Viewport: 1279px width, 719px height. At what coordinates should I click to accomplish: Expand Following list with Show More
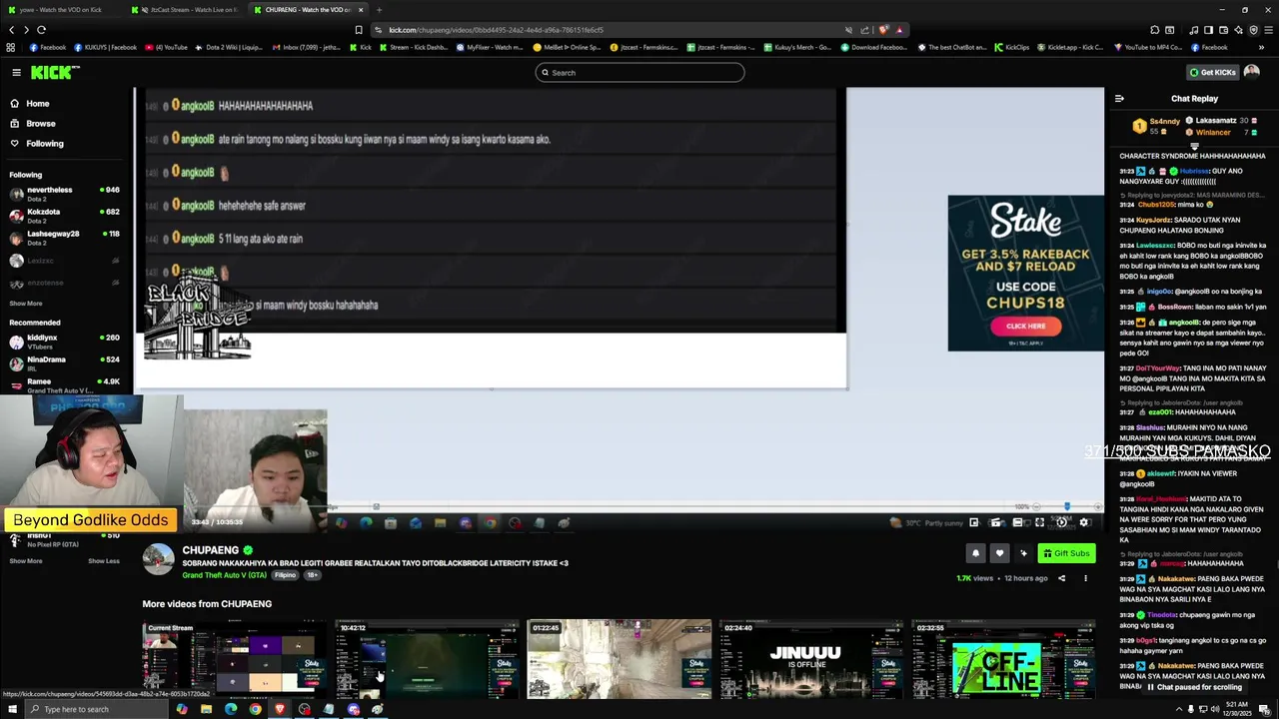coord(26,304)
